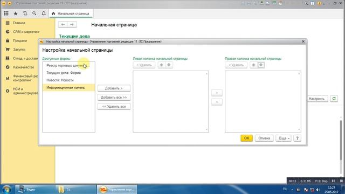The height and width of the screenshot is (194, 345).
Task: Select Информационная панель item
Action: 68,87
